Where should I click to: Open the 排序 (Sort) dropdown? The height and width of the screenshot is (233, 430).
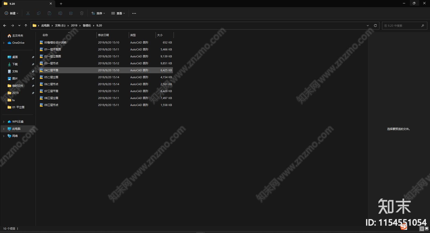(x=98, y=13)
